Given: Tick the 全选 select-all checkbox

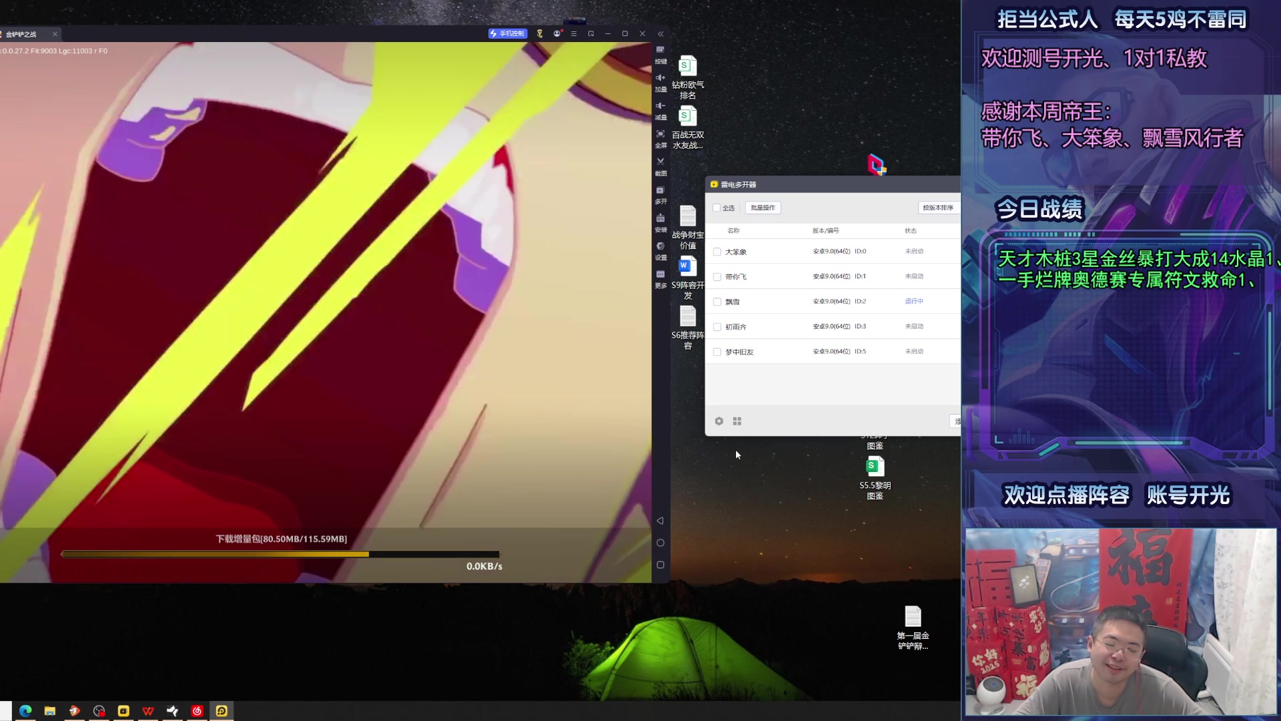Looking at the screenshot, I should 717,208.
